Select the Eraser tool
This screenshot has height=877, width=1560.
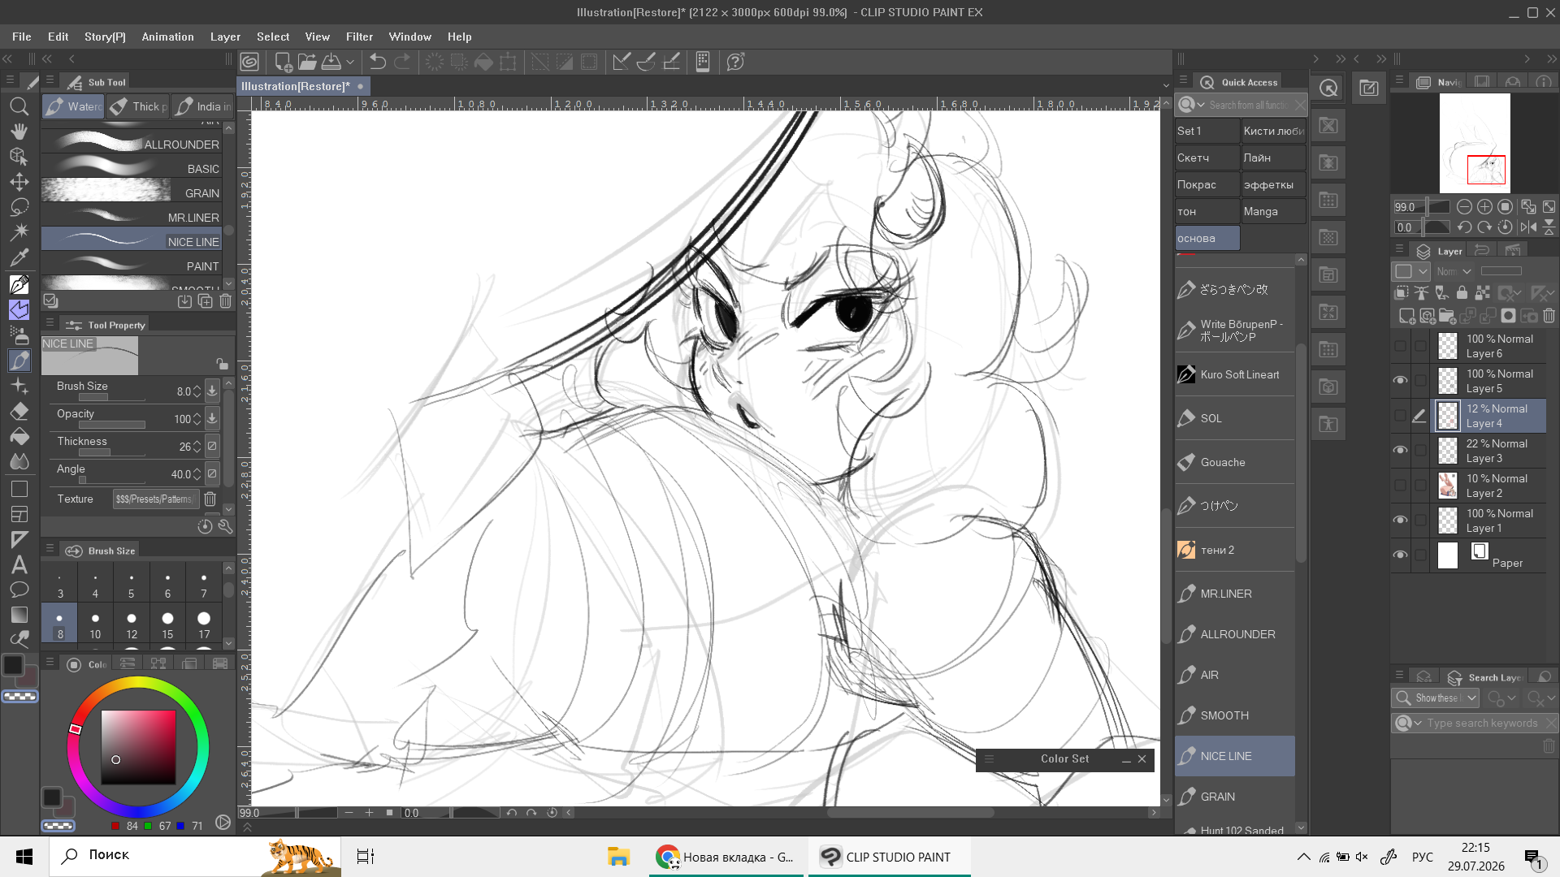pyautogui.click(x=19, y=411)
